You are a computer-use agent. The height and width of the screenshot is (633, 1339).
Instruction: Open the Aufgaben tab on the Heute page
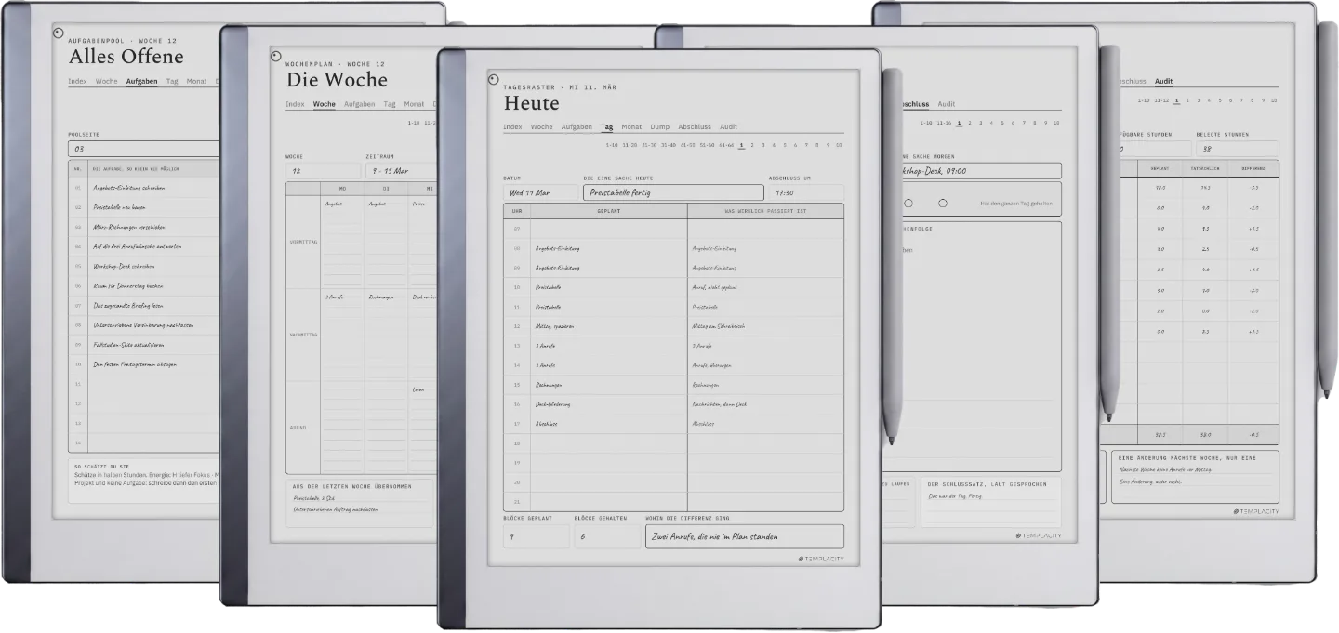[577, 126]
